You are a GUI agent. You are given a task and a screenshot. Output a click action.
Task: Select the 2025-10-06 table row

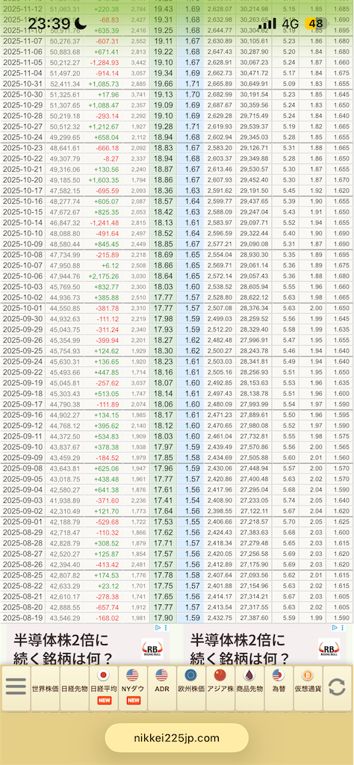click(177, 276)
